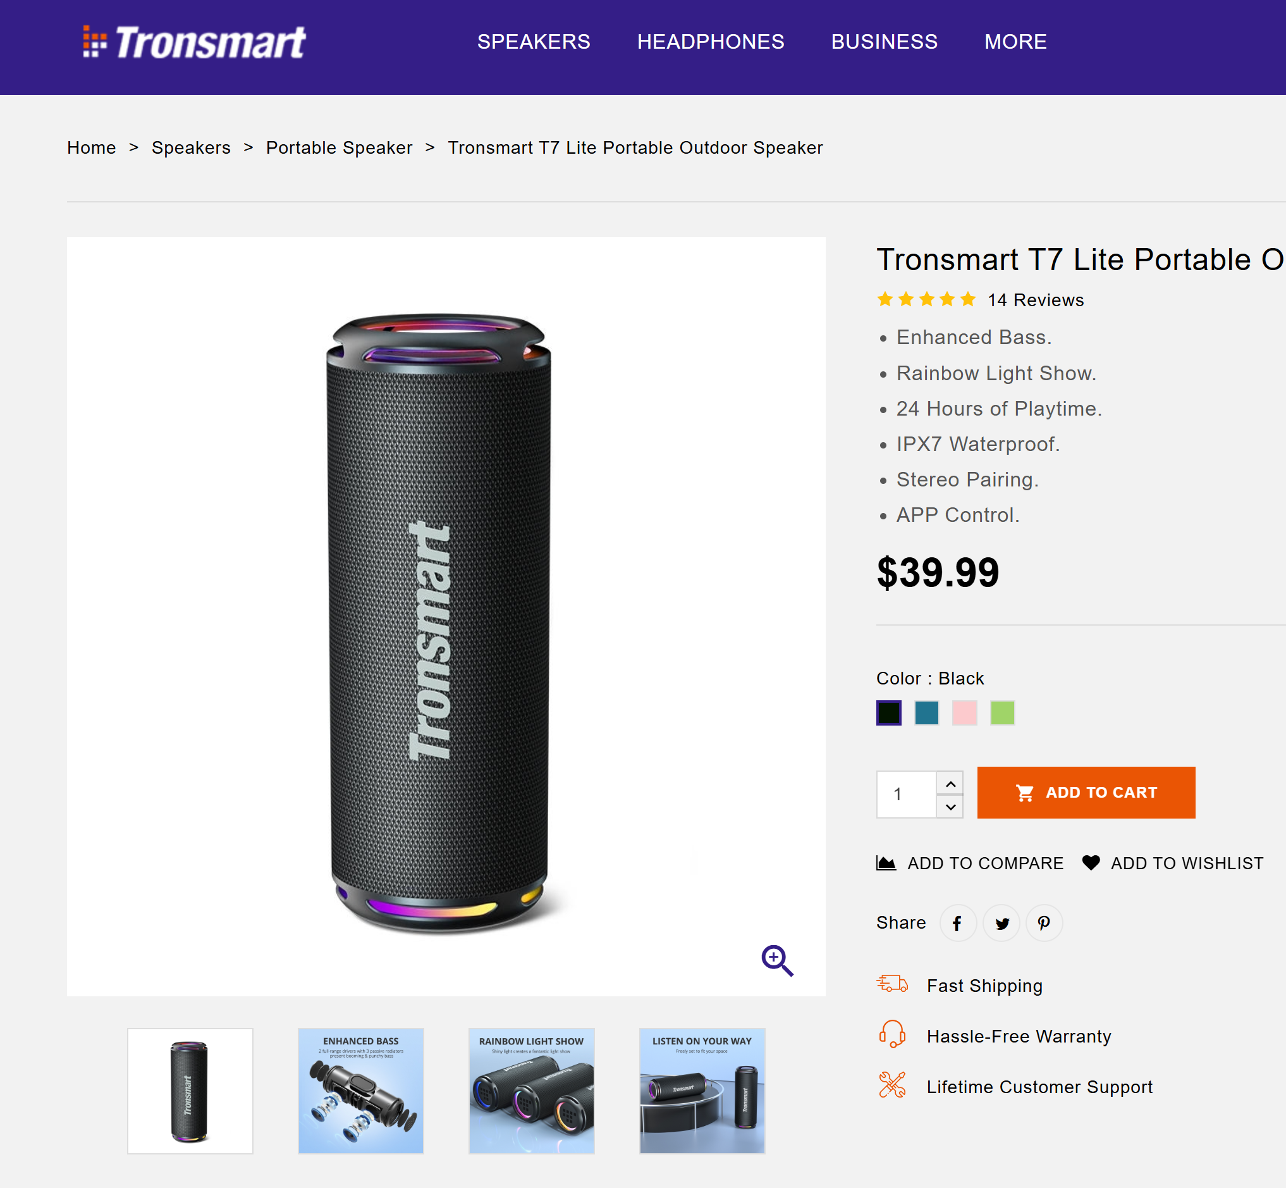Screen dimensions: 1286x1188
Task: Open the SPEAKERS menu
Action: [x=534, y=42]
